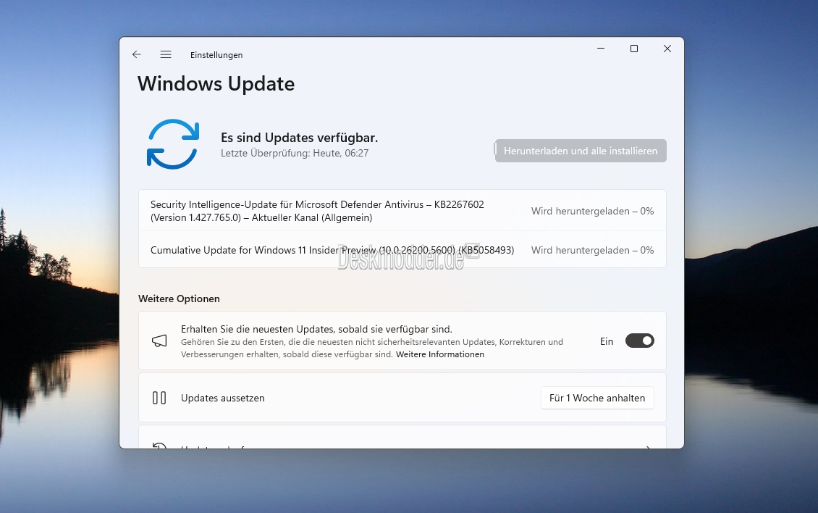Click Für 1 Woche anhalten button
The image size is (818, 513).
(597, 398)
